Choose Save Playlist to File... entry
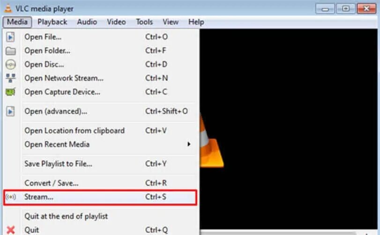 (100, 164)
